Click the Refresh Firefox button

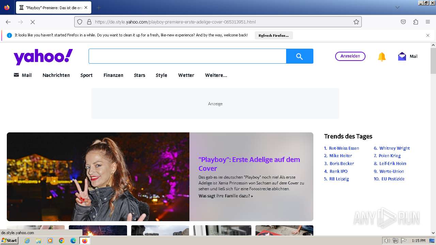274,35
